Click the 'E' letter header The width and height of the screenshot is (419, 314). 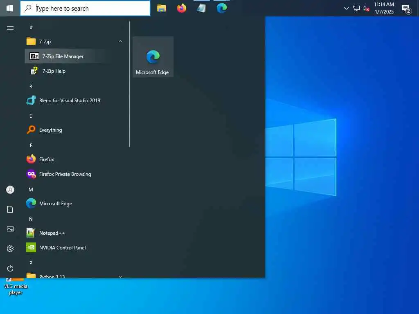[31, 116]
